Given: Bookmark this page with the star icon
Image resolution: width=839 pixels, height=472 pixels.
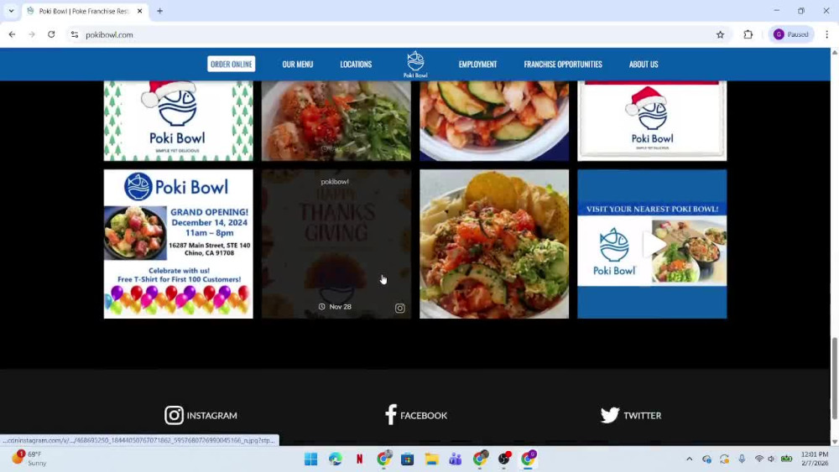Looking at the screenshot, I should (x=720, y=34).
